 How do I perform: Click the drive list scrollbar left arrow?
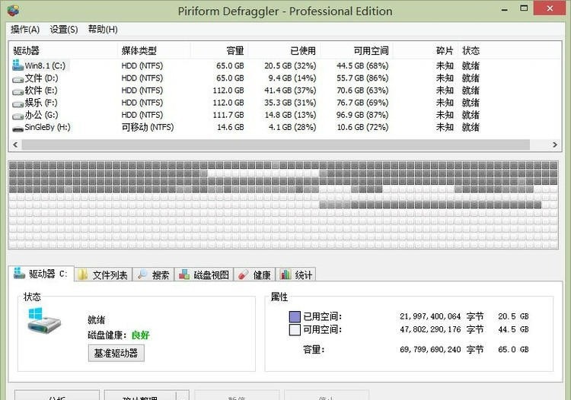pyautogui.click(x=15, y=144)
